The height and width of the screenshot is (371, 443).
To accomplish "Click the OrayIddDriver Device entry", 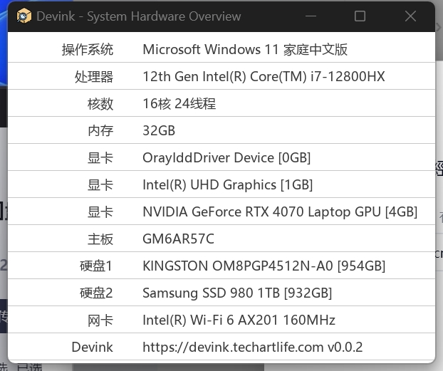I will [x=226, y=157].
